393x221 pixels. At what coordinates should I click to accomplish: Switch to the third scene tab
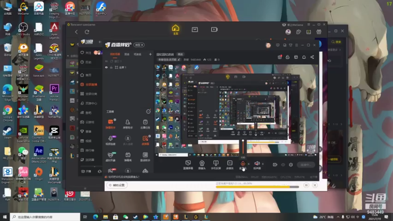[x=138, y=54]
